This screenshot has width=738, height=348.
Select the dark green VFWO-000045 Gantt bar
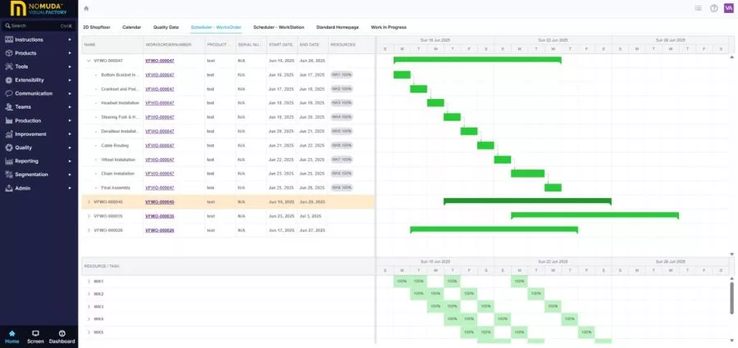point(527,201)
